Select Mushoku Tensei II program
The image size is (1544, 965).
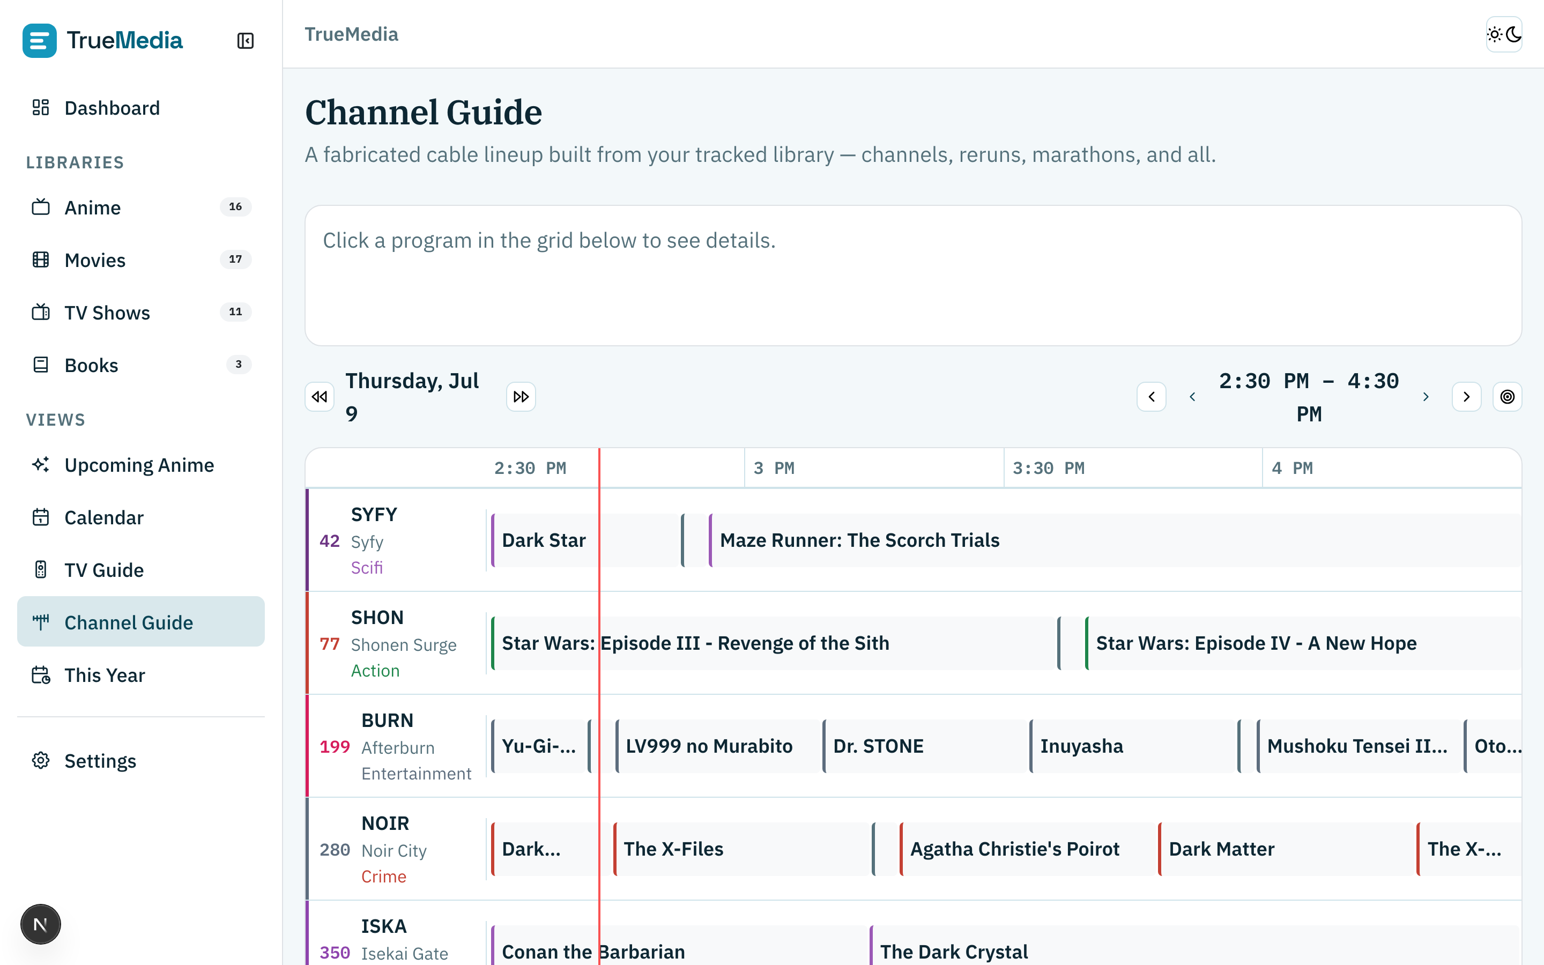click(1359, 746)
